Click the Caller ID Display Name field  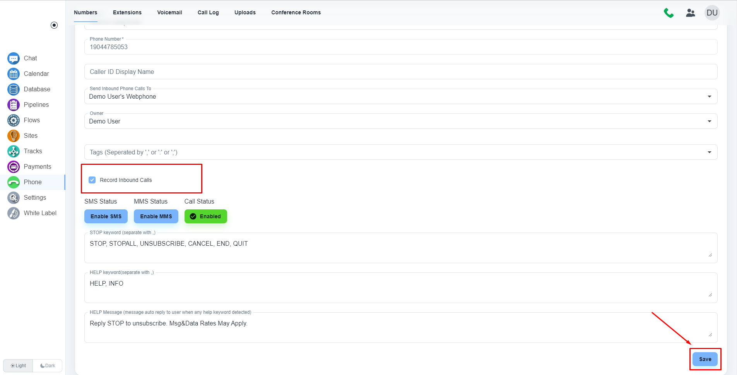(400, 72)
